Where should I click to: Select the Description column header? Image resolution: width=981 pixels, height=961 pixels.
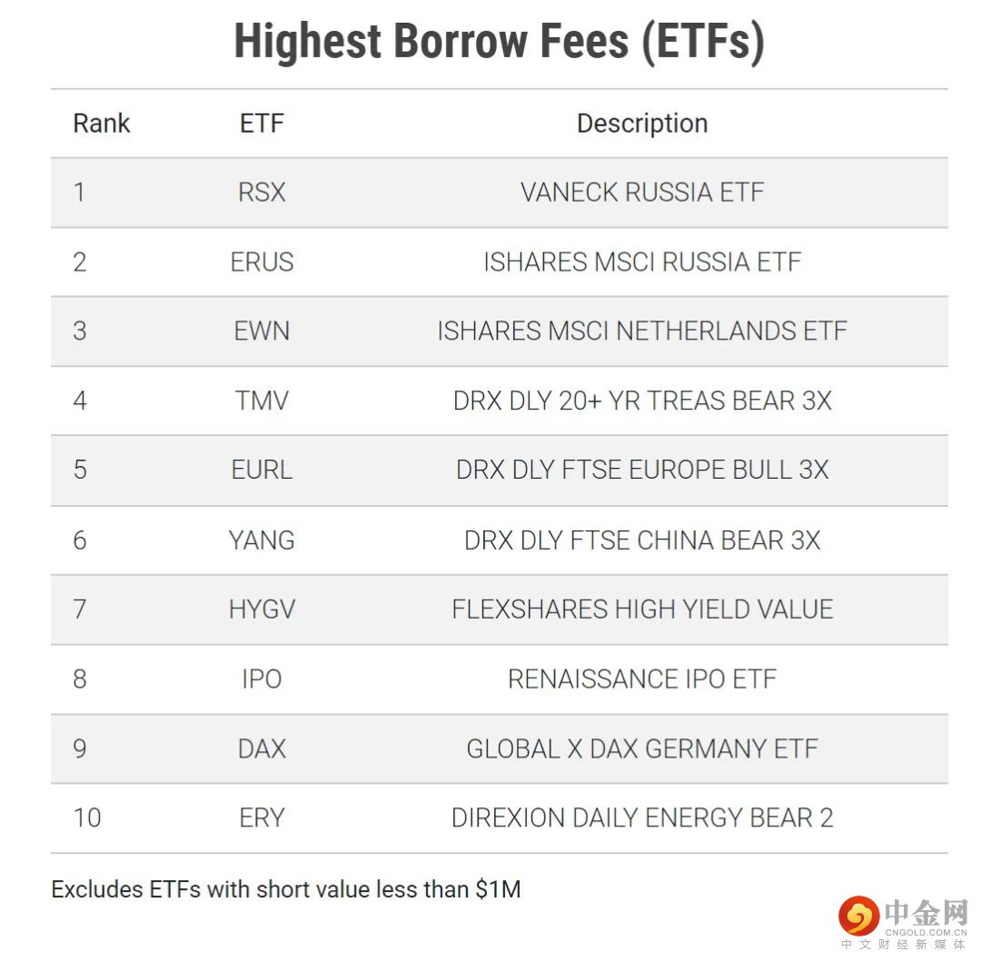[x=642, y=124]
